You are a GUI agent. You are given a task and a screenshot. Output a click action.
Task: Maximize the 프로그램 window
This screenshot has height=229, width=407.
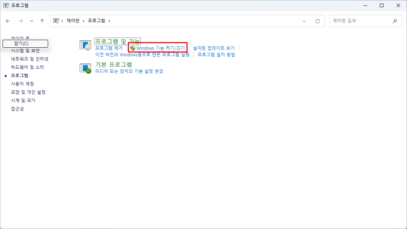click(x=382, y=5)
